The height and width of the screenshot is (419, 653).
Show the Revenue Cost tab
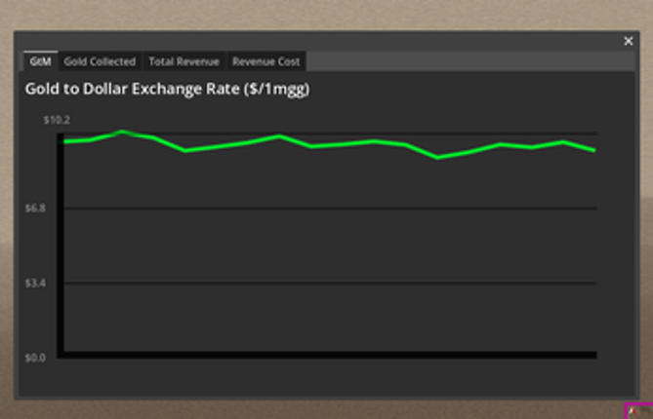coord(266,61)
